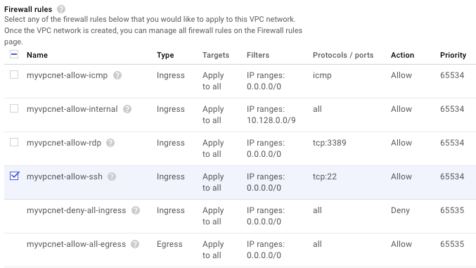Toggle the select-all checkbox in header
476x268 pixels.
click(14, 54)
